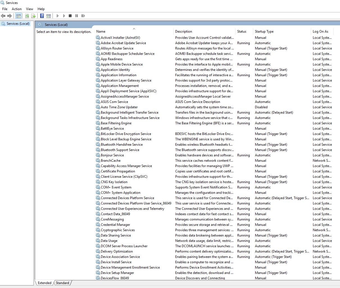Select Connected User Experiences and Telemetry

tap(133, 209)
